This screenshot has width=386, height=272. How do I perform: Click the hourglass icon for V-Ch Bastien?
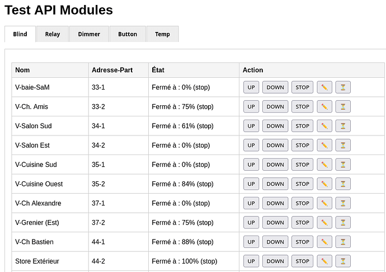pyautogui.click(x=343, y=242)
